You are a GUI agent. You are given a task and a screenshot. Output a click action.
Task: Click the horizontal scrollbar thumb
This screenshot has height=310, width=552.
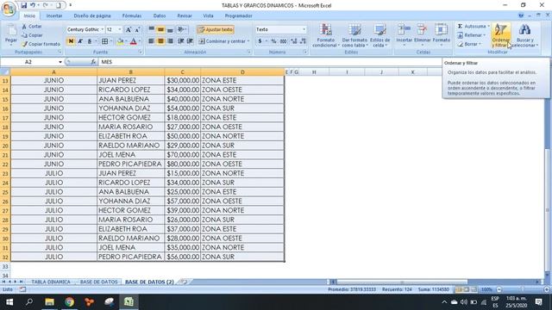(x=402, y=282)
